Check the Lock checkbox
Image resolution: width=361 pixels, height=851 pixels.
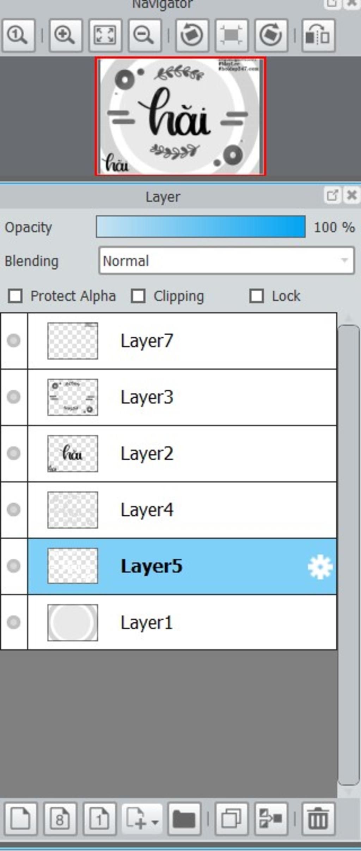click(256, 296)
